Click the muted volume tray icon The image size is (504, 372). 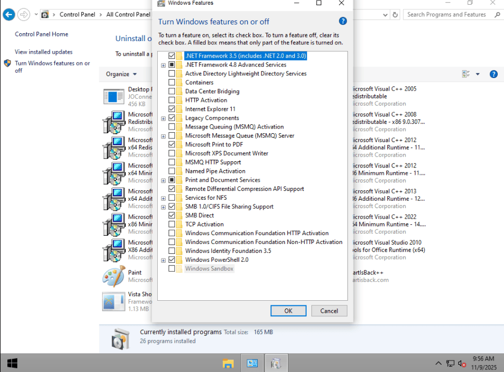coord(462,364)
